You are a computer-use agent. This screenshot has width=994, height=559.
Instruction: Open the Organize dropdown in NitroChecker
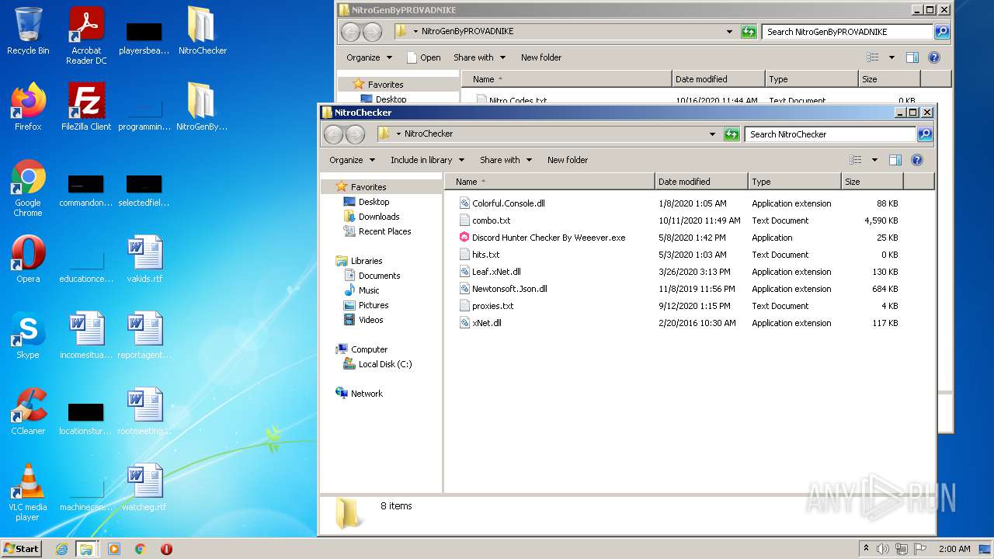[x=352, y=160]
